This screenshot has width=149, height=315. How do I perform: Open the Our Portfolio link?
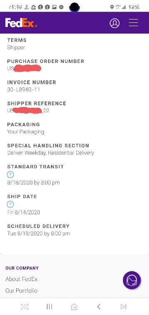pos(22,291)
